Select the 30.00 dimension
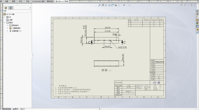 pyautogui.click(x=115, y=34)
